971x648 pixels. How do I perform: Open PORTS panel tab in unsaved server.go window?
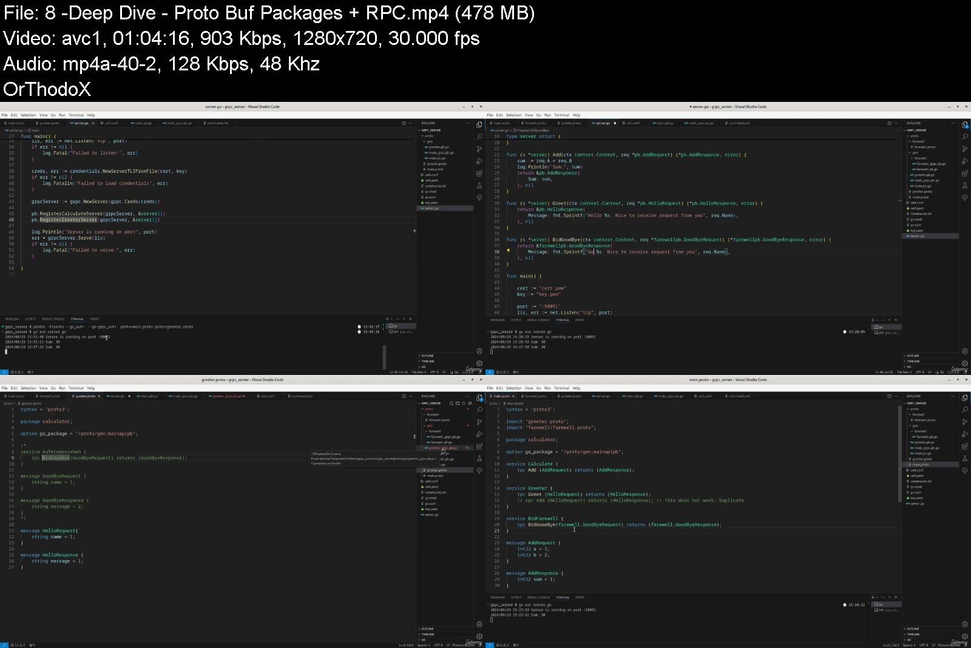click(580, 320)
